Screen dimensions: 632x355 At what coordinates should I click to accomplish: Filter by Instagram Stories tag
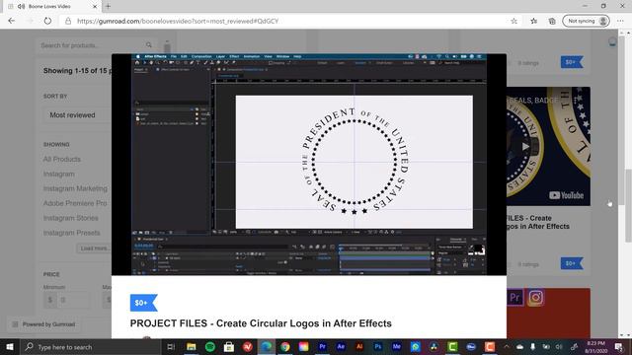(70, 218)
